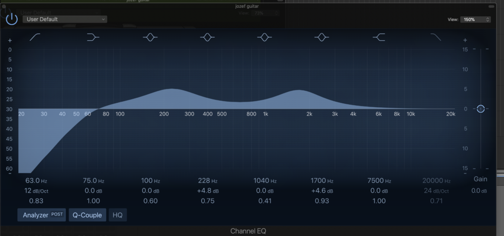Image resolution: width=504 pixels, height=236 pixels.
Task: Click the right gain scale plus sign
Action: [x=465, y=40]
